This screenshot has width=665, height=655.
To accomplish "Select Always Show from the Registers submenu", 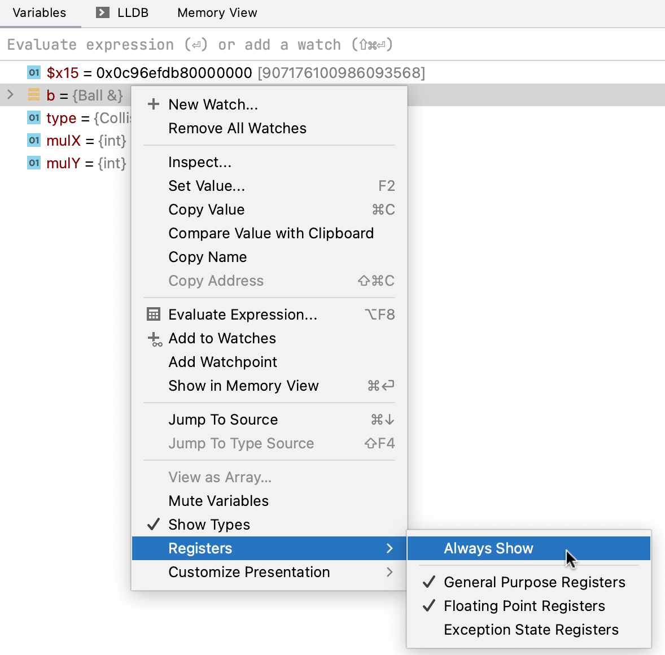I will click(x=488, y=548).
